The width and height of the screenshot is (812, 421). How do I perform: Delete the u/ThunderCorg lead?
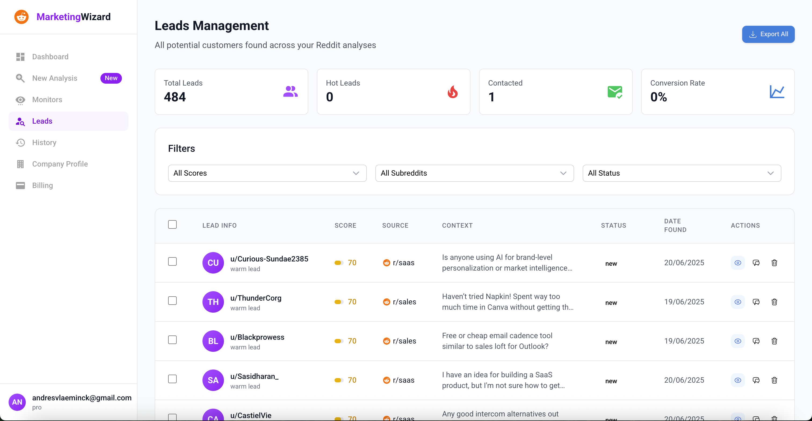point(775,302)
